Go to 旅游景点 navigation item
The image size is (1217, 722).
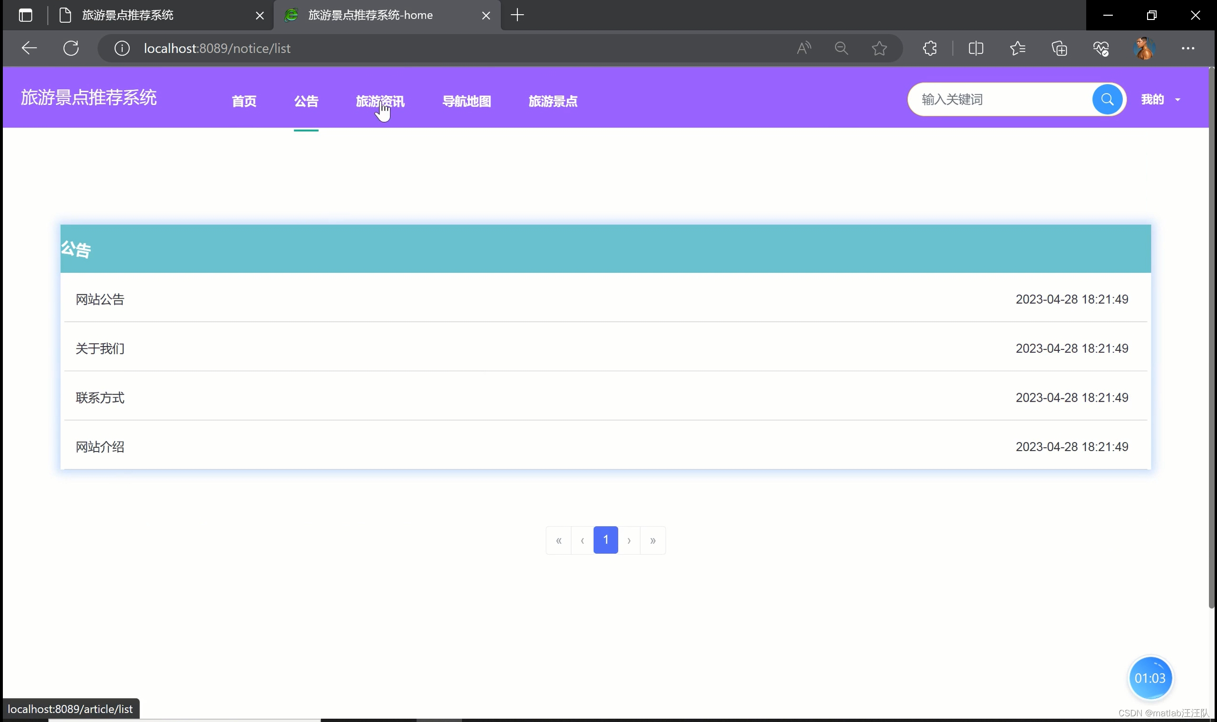(x=553, y=101)
